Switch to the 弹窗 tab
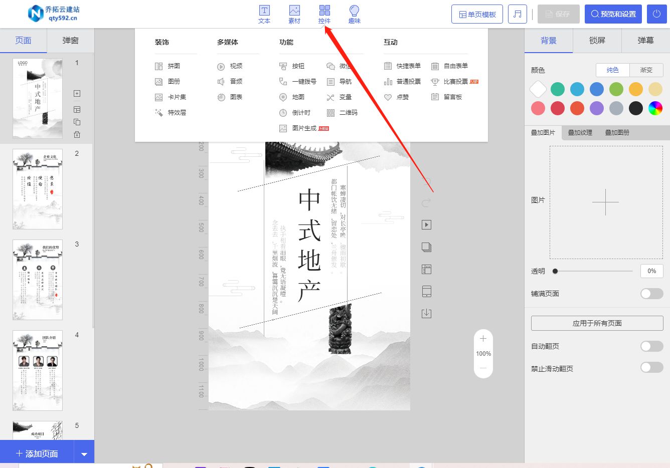Viewport: 670px width, 468px height. pos(70,41)
